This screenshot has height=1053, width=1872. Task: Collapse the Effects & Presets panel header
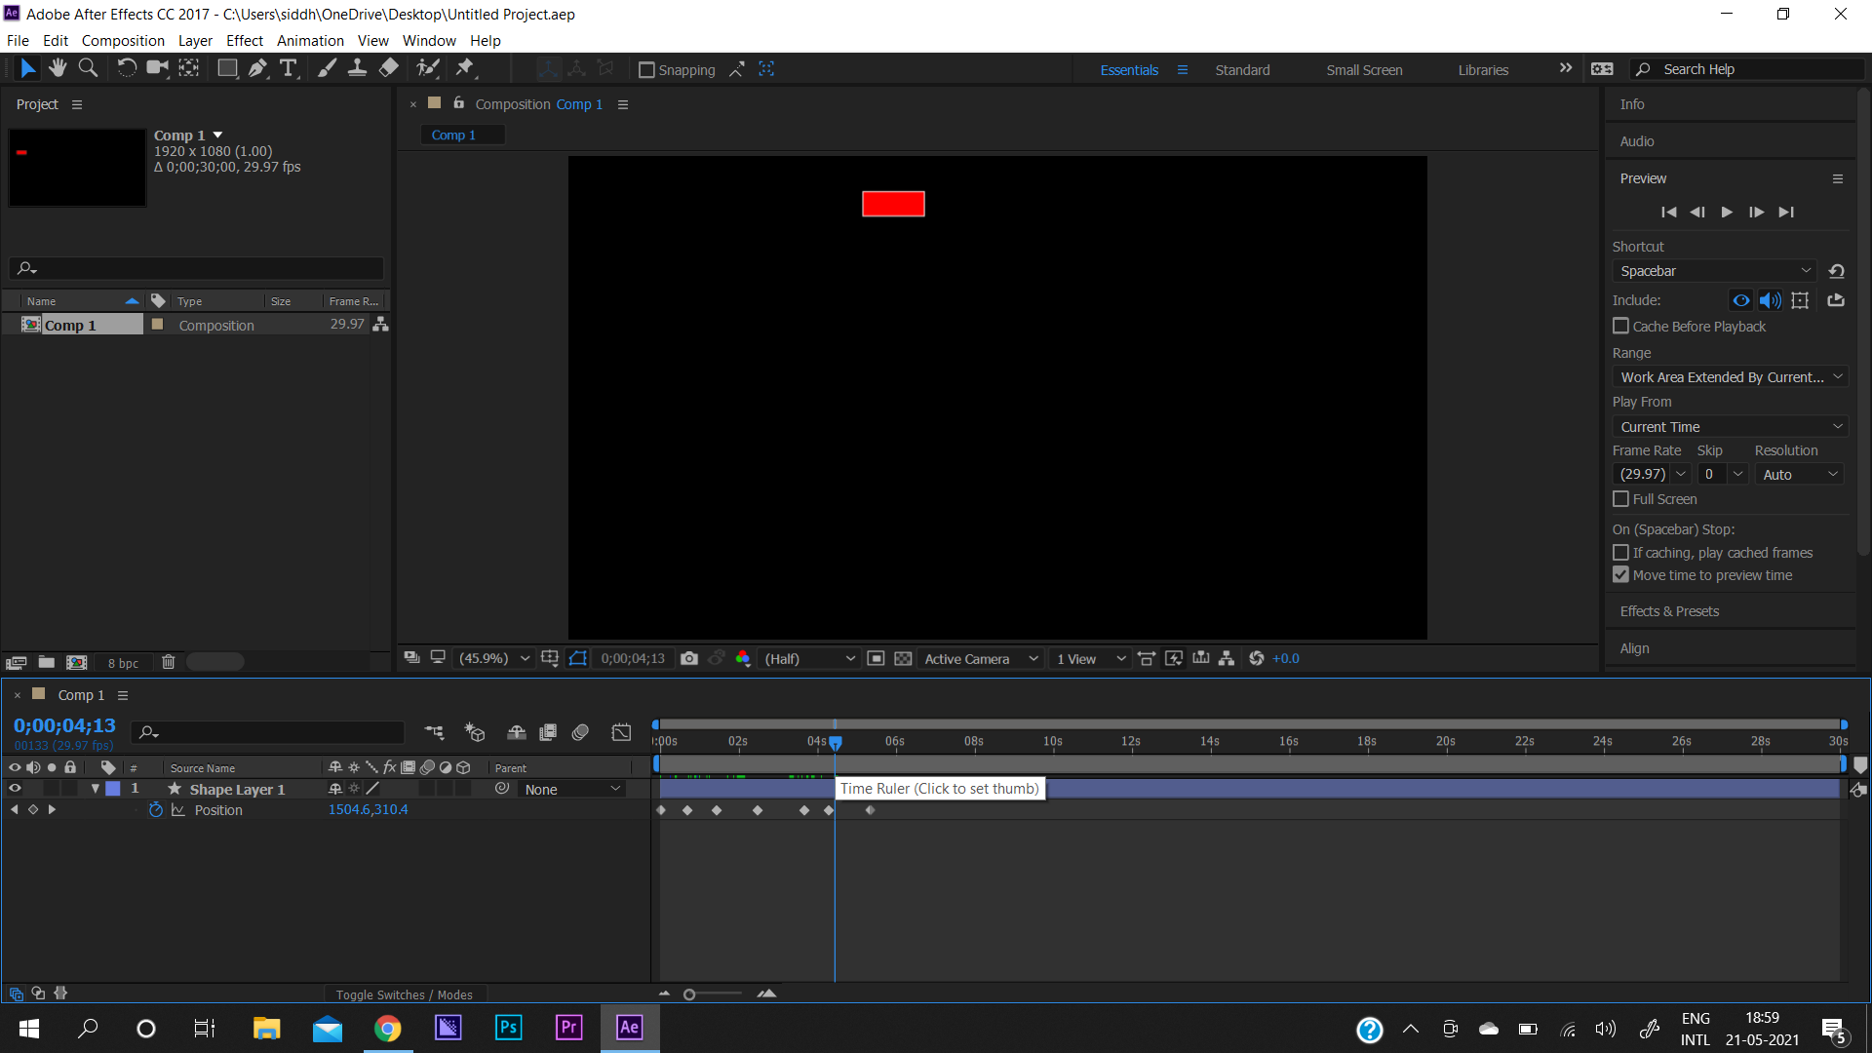coord(1669,611)
